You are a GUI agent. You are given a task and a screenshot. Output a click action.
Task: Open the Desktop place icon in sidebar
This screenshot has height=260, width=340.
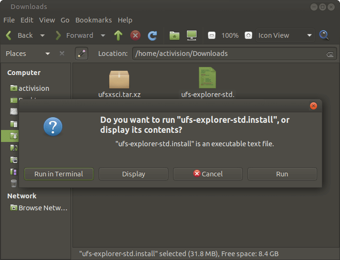point(14,100)
